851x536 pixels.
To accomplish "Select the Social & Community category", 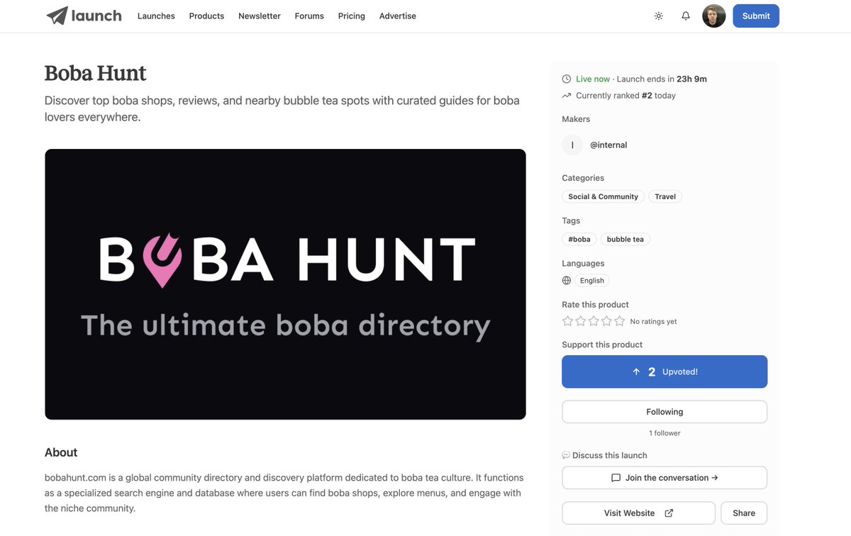I will [604, 196].
